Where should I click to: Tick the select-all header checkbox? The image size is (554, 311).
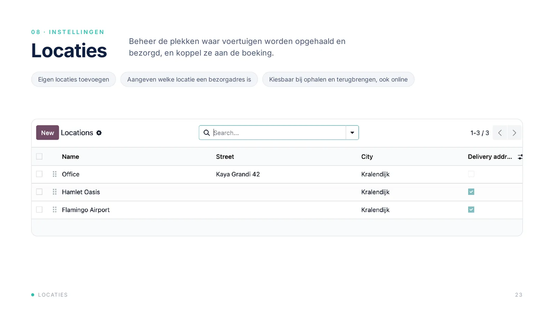coord(39,157)
